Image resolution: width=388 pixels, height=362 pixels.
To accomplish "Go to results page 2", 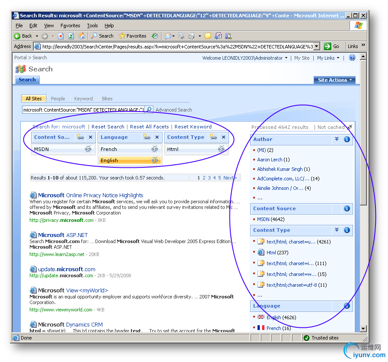I will pos(204,178).
